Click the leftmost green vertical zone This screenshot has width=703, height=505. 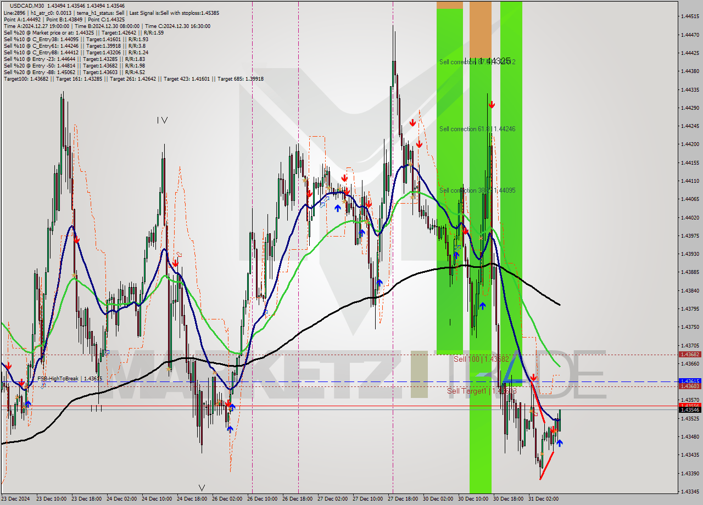[450, 181]
